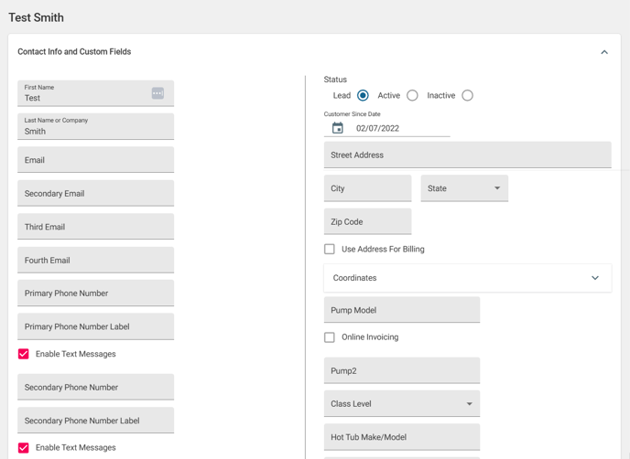630x459 pixels.
Task: Click the Primary Phone Number field
Action: (95, 294)
